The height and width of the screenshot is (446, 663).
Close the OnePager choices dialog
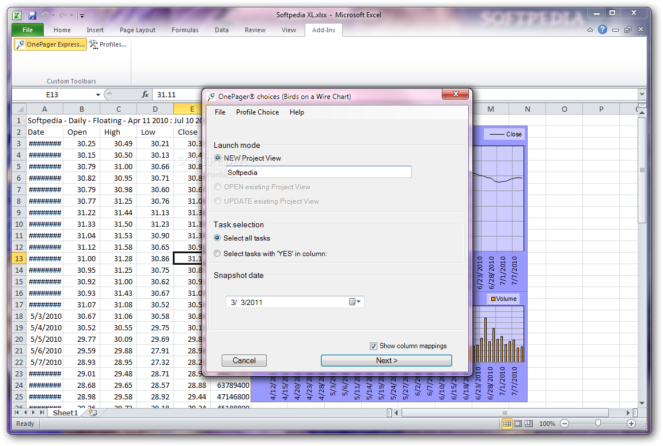[456, 94]
